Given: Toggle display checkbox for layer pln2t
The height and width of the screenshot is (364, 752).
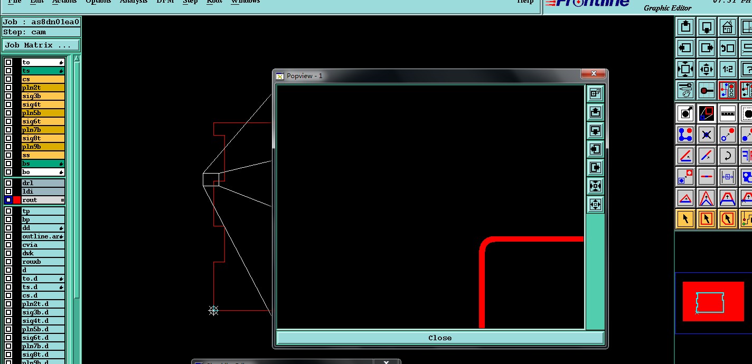Looking at the screenshot, I should coord(8,88).
